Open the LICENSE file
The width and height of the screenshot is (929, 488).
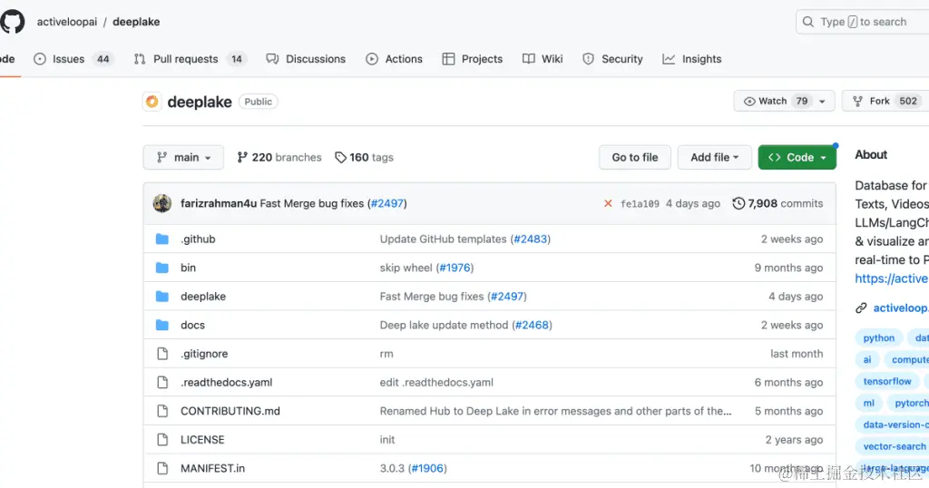coord(202,439)
